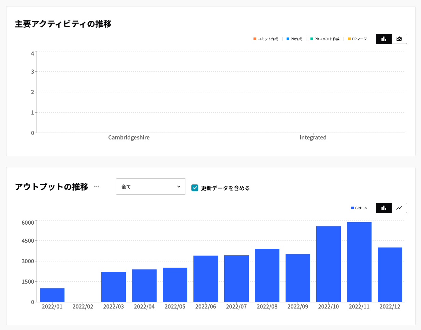Toggle PRコメント作成 legend series
This screenshot has height=330, width=421.
(325, 39)
